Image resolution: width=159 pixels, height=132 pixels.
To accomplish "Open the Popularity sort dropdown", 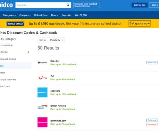I will click(56, 40).
